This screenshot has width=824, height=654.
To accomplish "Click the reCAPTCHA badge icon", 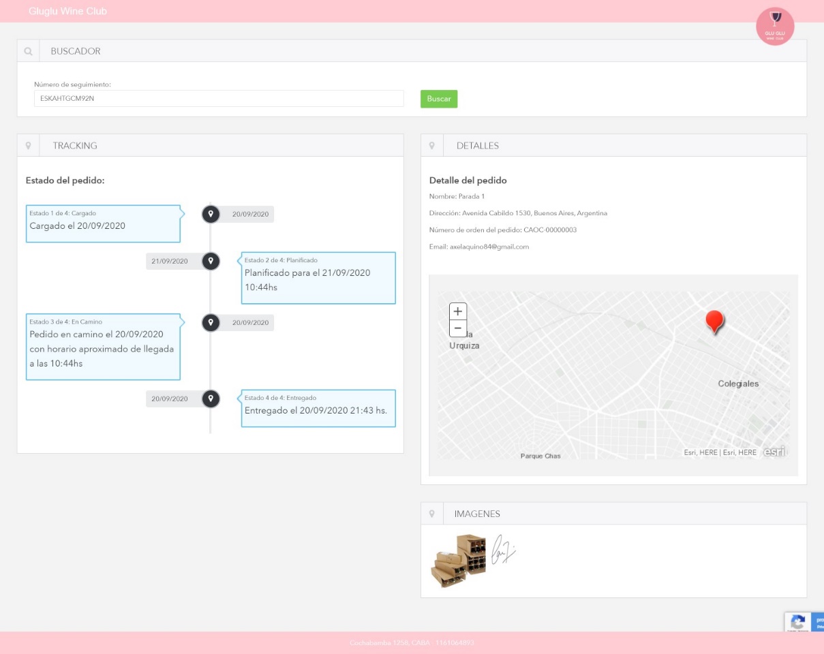I will pyautogui.click(x=798, y=621).
